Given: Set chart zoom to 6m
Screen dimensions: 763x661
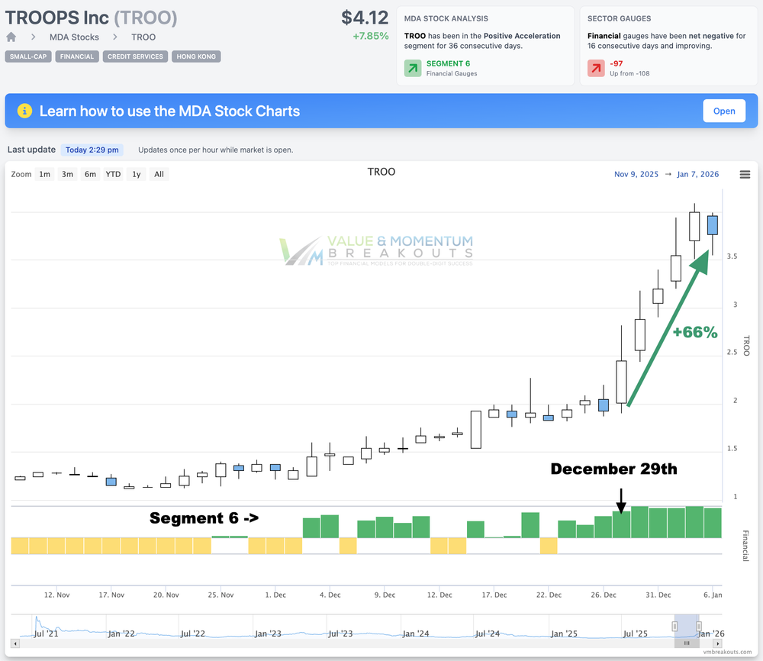Looking at the screenshot, I should tap(90, 174).
